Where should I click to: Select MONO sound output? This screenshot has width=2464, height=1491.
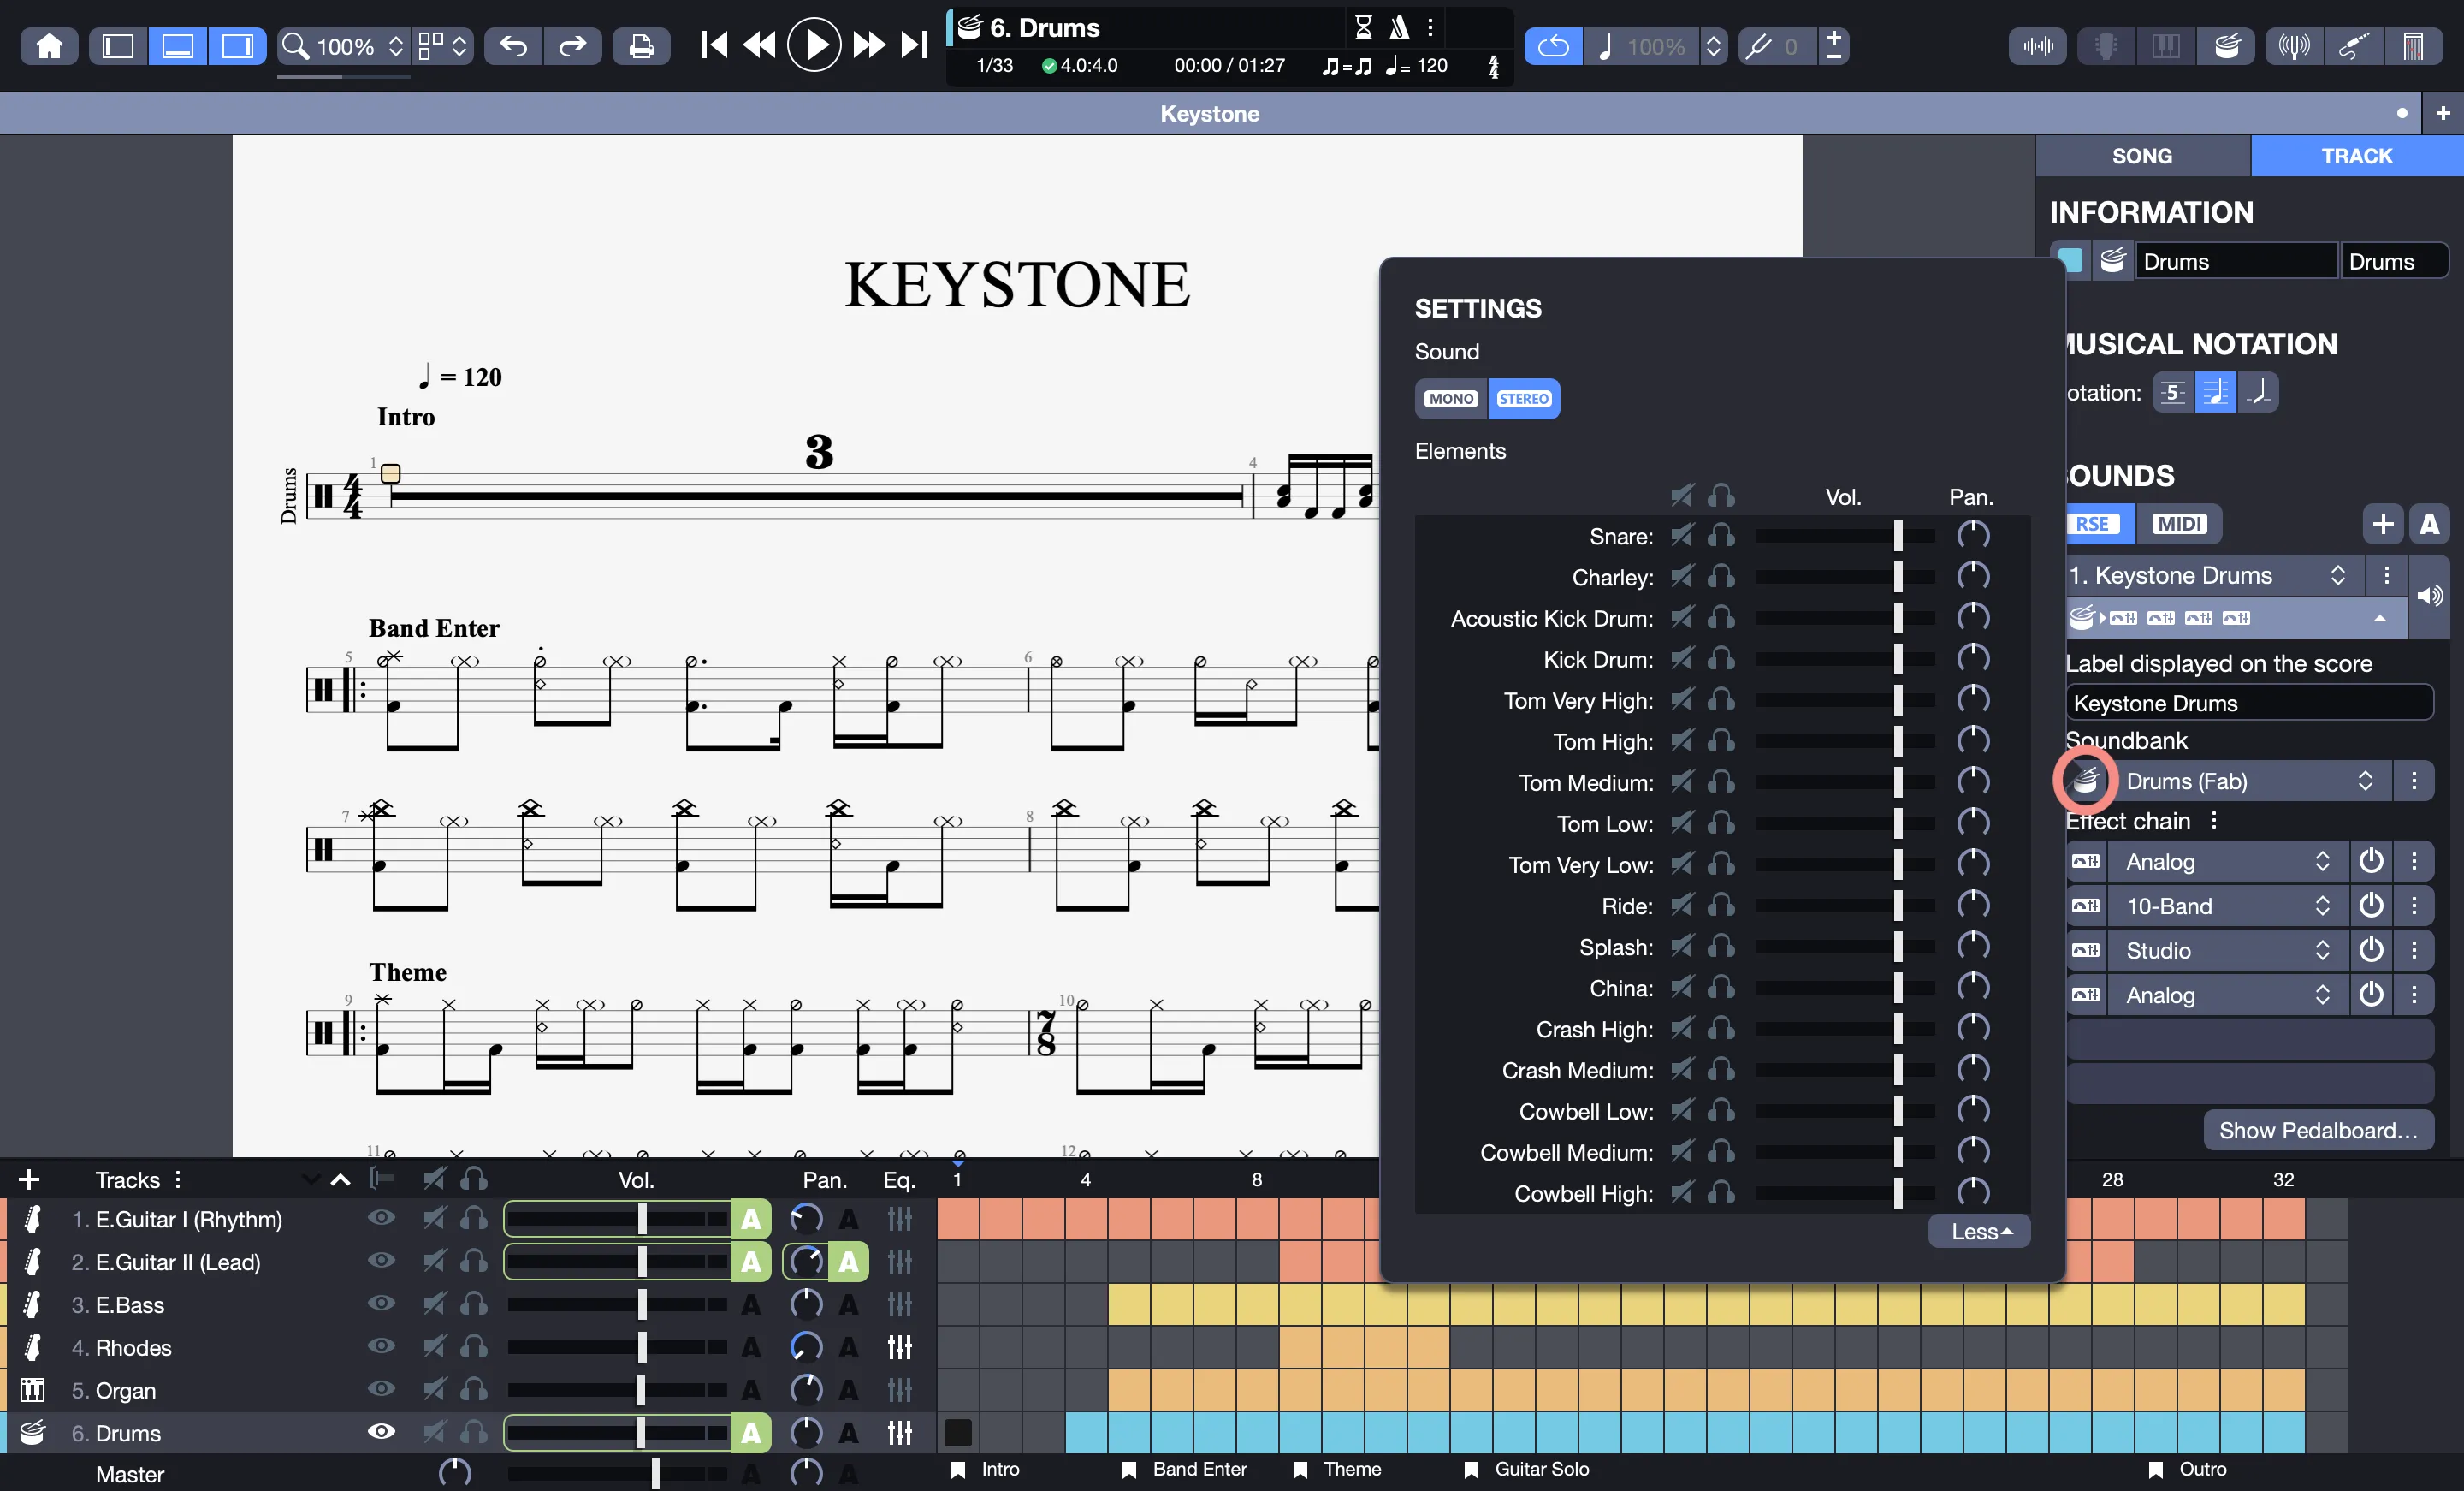click(1451, 398)
